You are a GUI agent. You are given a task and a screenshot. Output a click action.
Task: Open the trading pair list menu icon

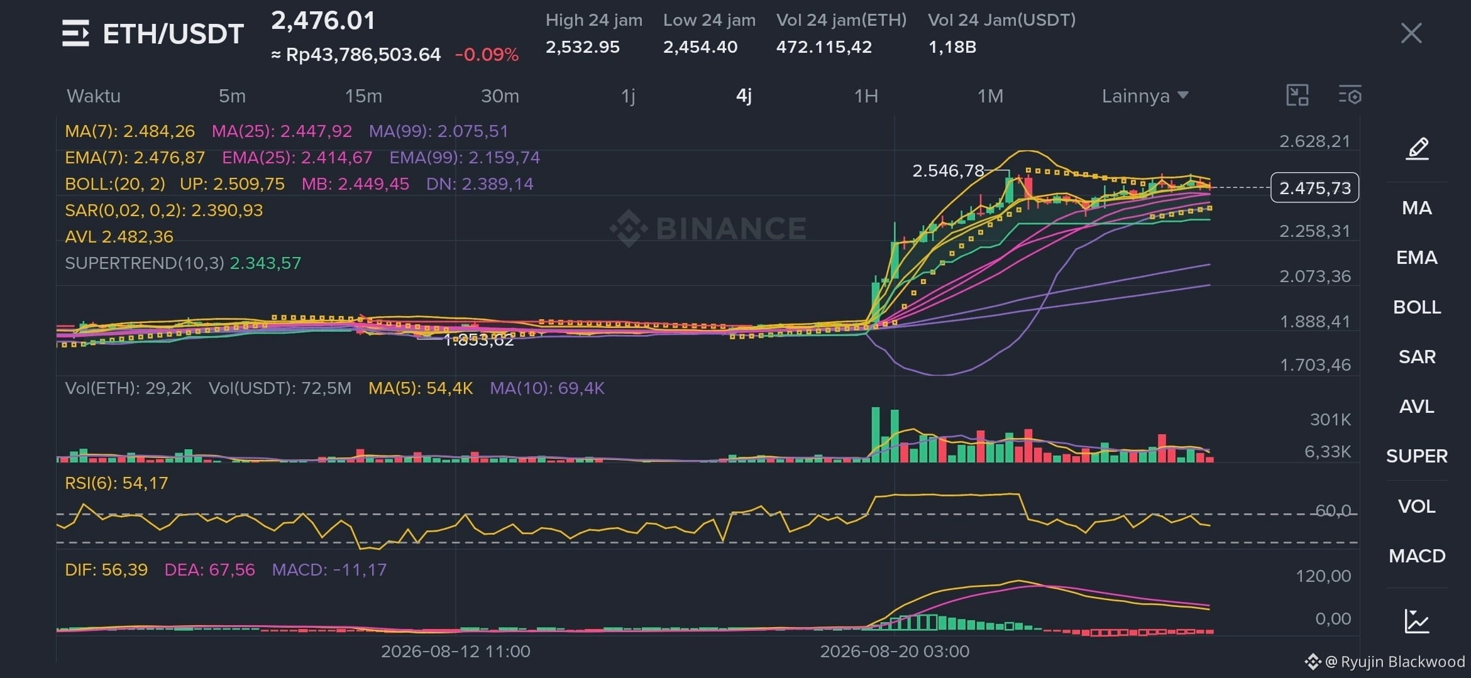[75, 33]
